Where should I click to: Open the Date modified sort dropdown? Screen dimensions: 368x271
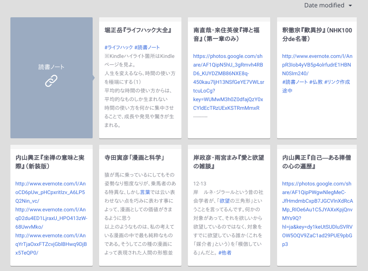point(328,5)
